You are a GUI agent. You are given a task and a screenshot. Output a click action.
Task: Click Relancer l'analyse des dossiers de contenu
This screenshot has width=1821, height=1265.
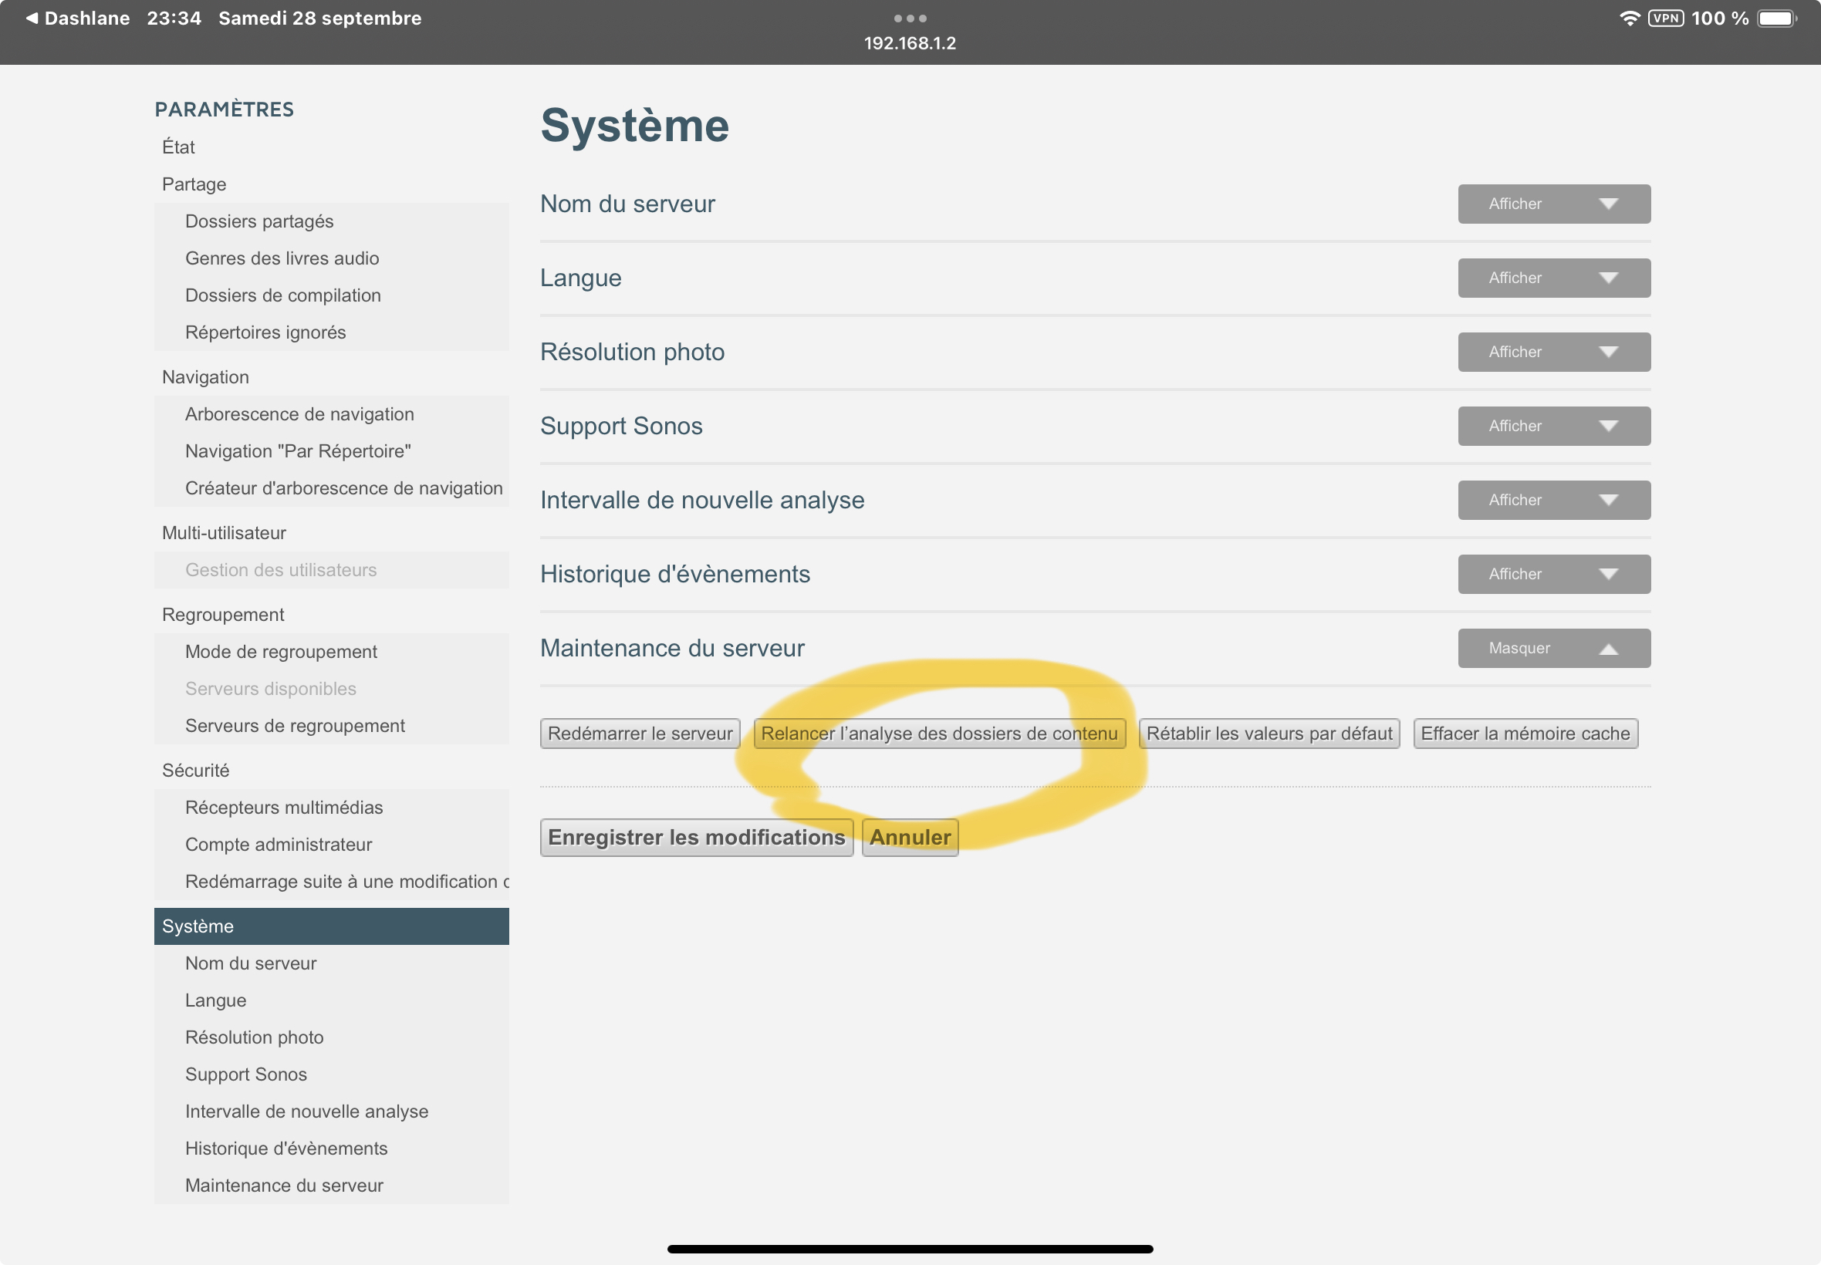(x=938, y=734)
